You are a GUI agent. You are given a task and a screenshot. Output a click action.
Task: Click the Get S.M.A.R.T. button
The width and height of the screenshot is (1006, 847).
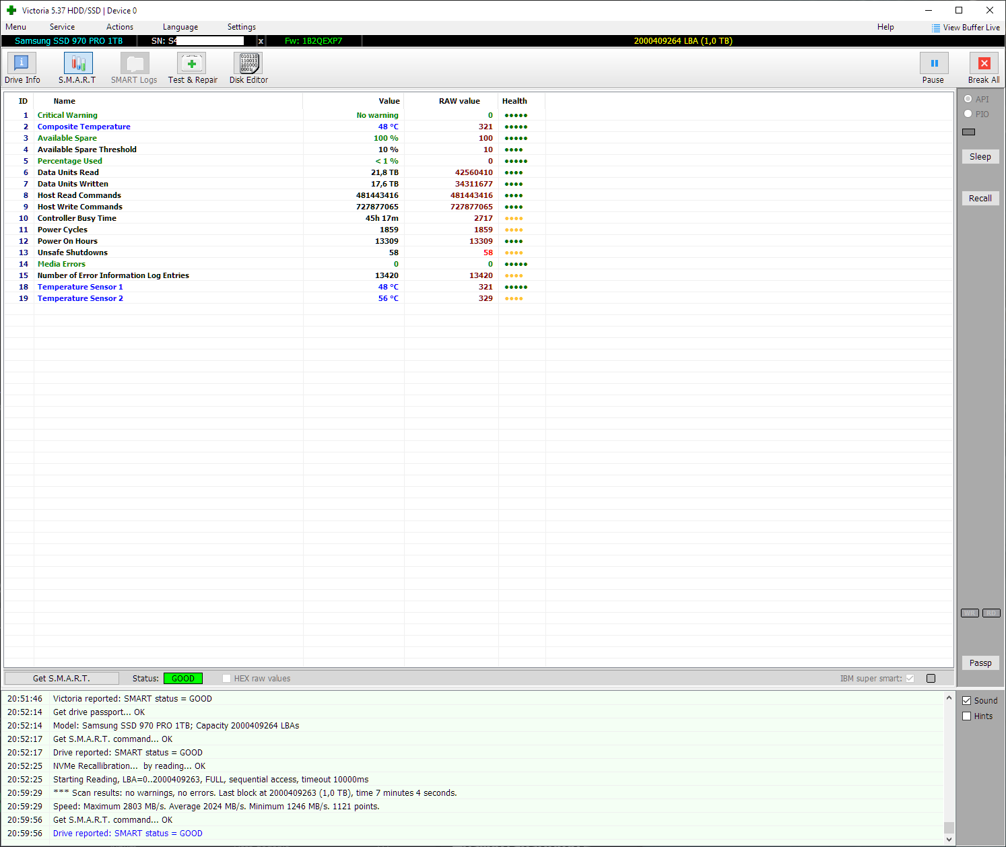61,678
